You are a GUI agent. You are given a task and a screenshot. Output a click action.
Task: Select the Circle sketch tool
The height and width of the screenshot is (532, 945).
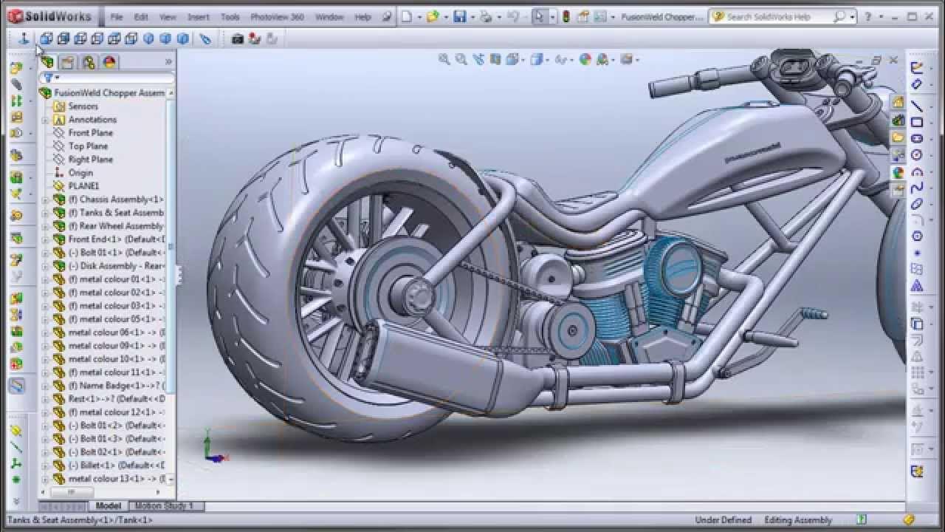click(x=917, y=155)
